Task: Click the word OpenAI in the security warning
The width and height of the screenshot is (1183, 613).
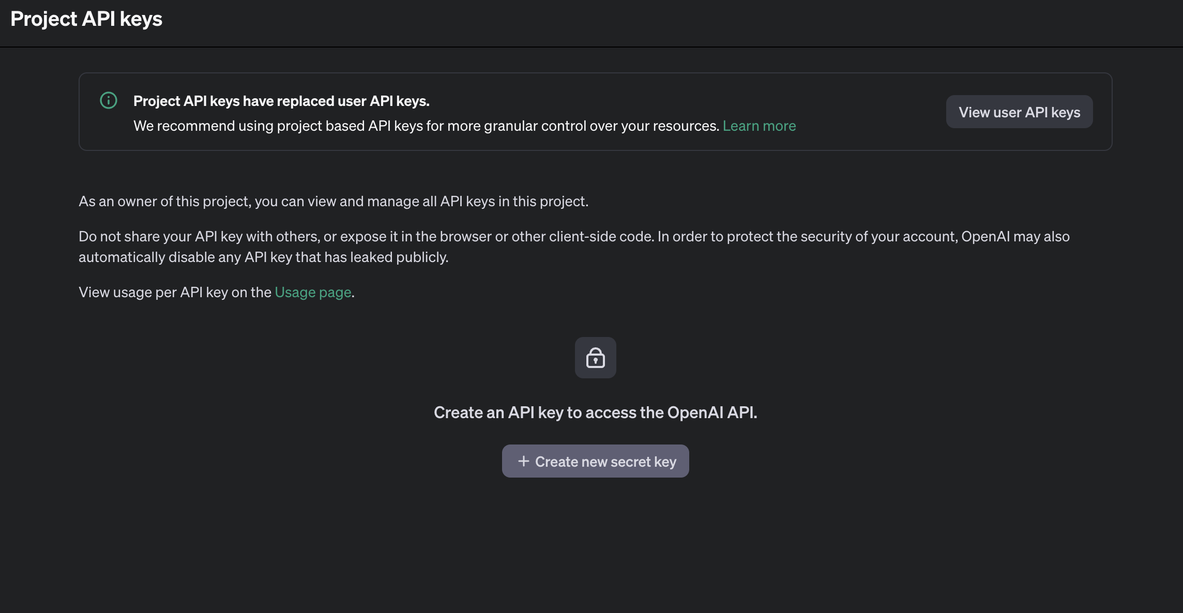Action: (x=985, y=237)
